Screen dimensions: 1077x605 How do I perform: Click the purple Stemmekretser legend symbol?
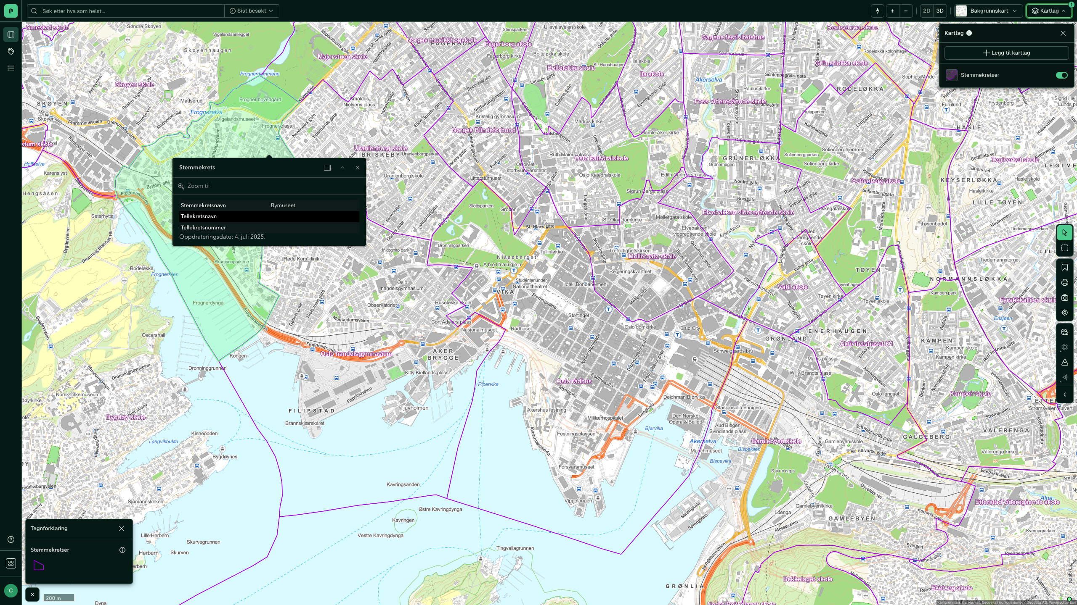(39, 566)
